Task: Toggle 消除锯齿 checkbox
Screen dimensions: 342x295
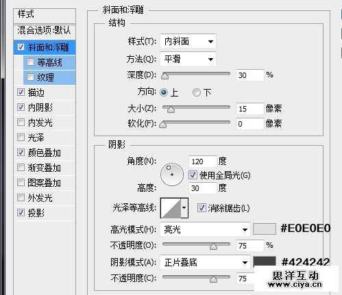Action: [x=201, y=208]
